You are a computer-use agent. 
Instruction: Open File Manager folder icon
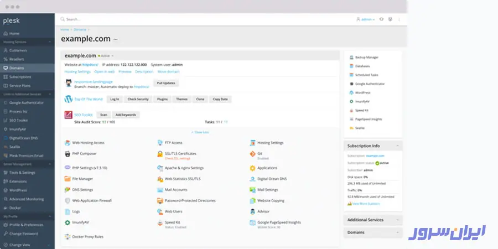pyautogui.click(x=68, y=179)
